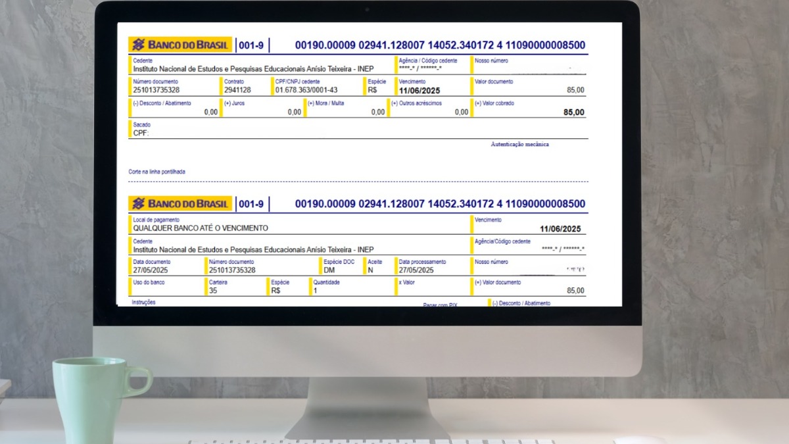Click the 'Valor documento' amount above Valor cobrado
789x444 pixels.
[x=575, y=90]
